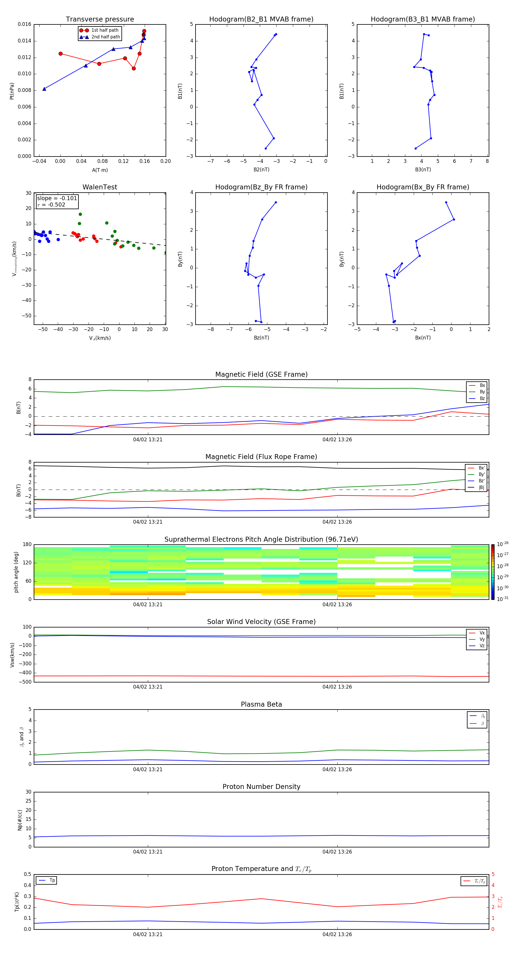Click the 'Proton Temperature and Te/Tp' title
The width and height of the screenshot is (523, 960).
(261, 869)
